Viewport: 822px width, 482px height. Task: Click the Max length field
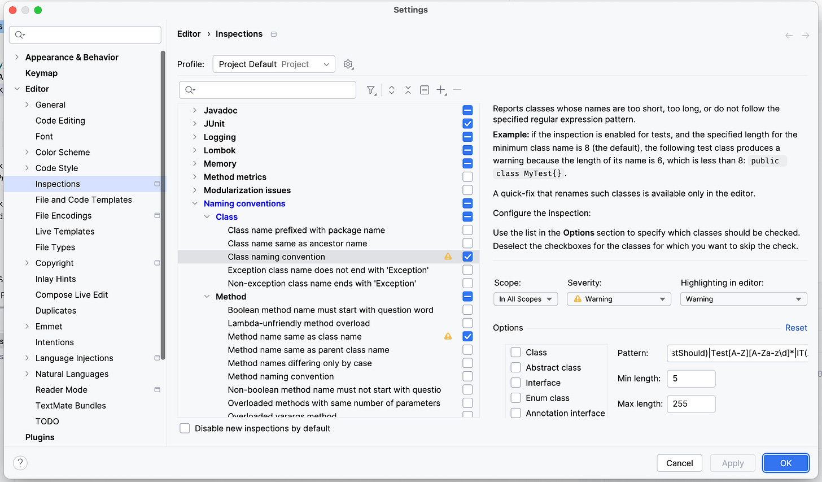click(x=691, y=404)
